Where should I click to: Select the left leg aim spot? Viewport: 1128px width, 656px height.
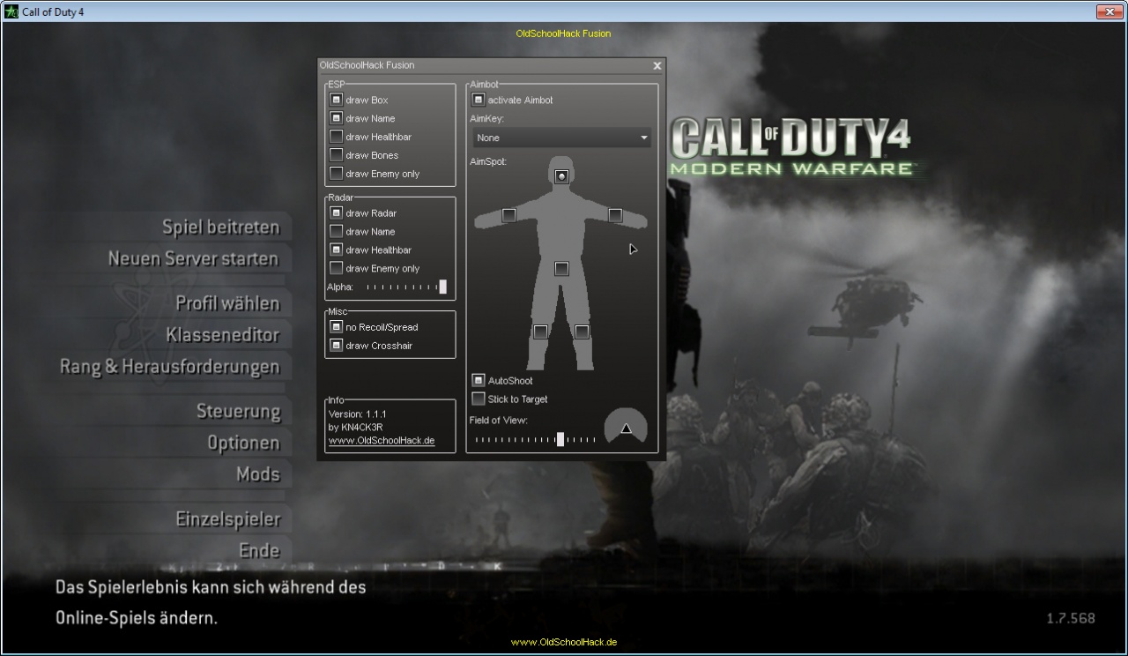pyautogui.click(x=540, y=332)
